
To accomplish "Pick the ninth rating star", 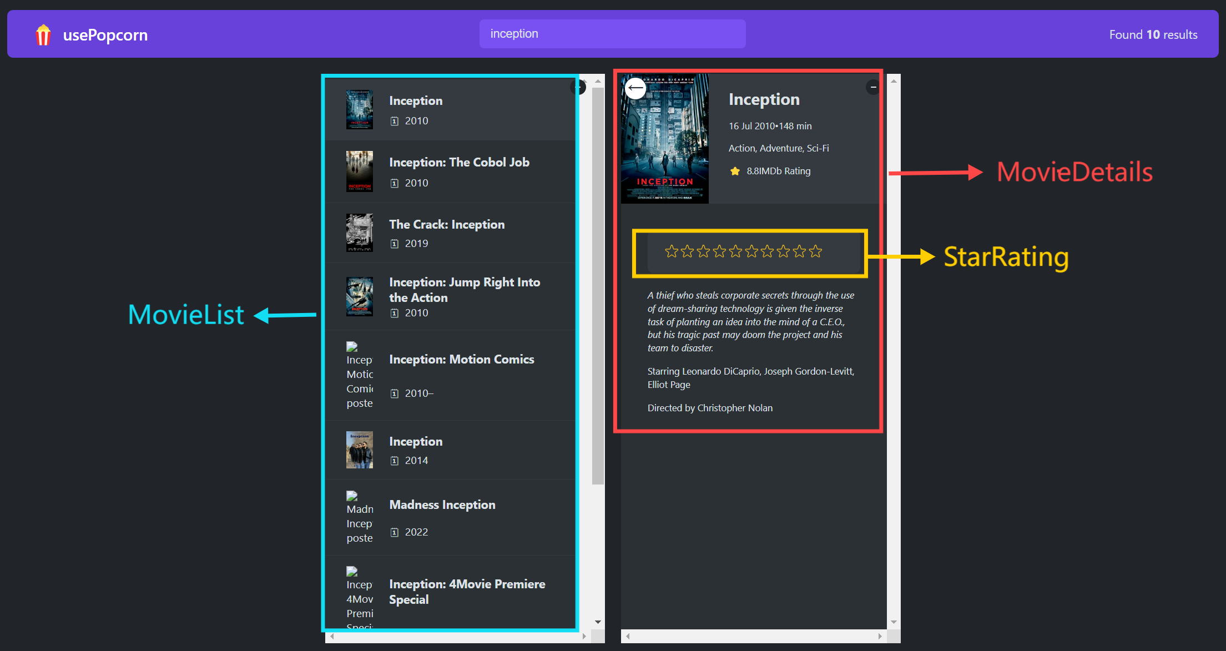I will (x=800, y=251).
